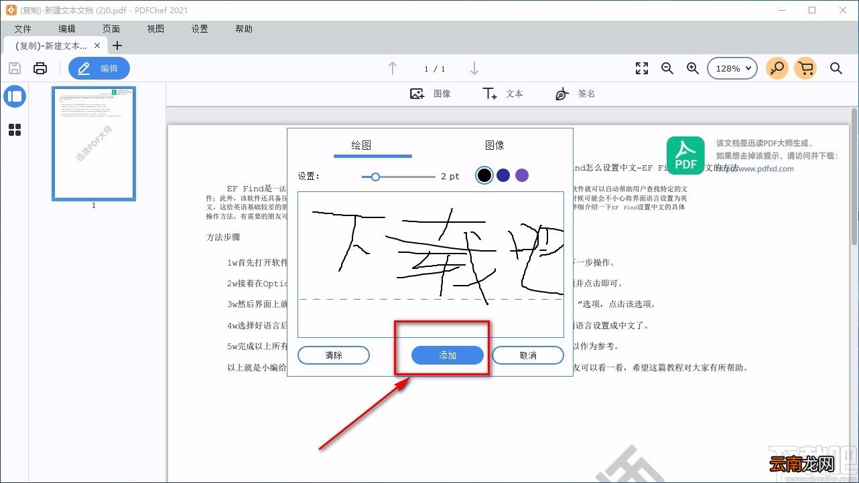Image resolution: width=859 pixels, height=483 pixels.
Task: Switch to 图像 tab in dialog
Action: click(x=494, y=145)
